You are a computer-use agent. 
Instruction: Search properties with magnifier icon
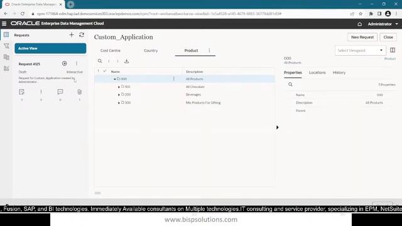(290, 84)
